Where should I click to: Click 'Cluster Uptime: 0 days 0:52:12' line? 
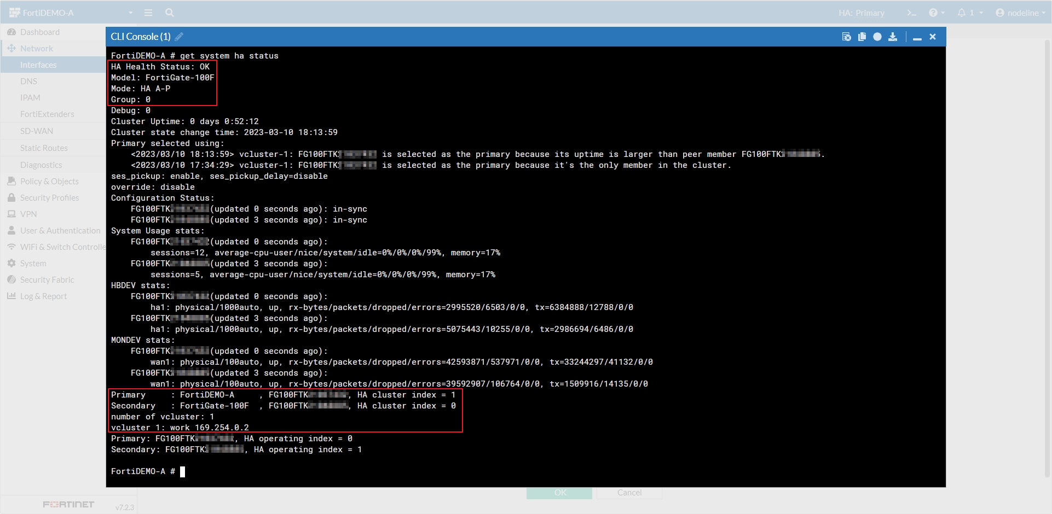pos(185,121)
